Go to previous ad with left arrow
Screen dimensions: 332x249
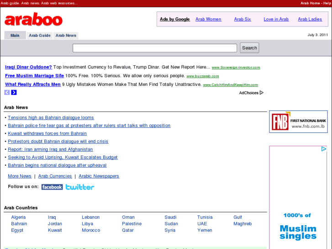pos(7,92)
